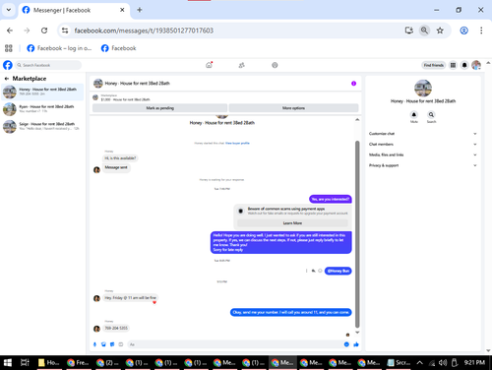492x370 pixels.
Task: Click the reply arrow beside @Honey Bun message
Action: tap(313, 271)
